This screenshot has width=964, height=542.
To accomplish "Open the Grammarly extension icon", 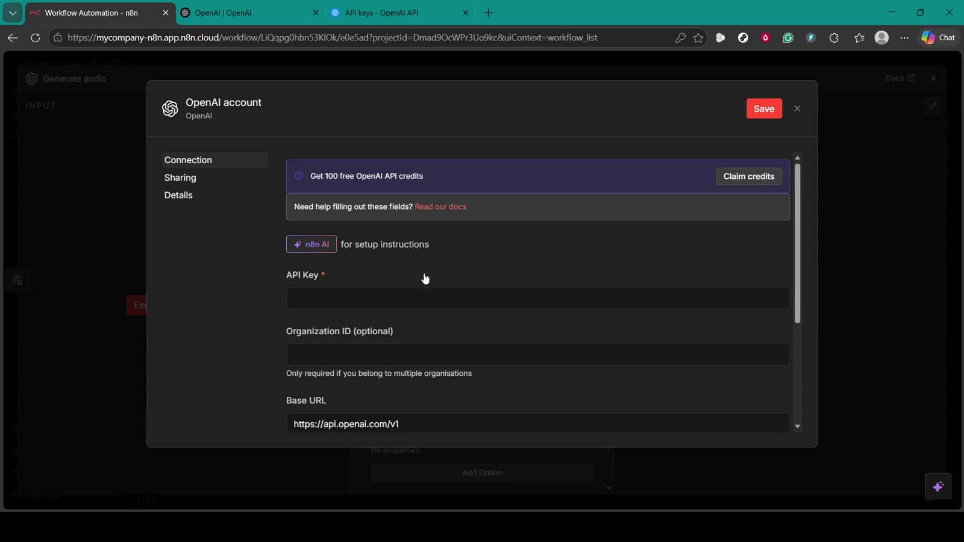I will point(788,37).
